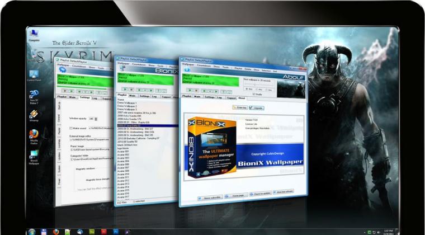Click the blue info icon in the About window
425x235 pixels.
(187, 69)
